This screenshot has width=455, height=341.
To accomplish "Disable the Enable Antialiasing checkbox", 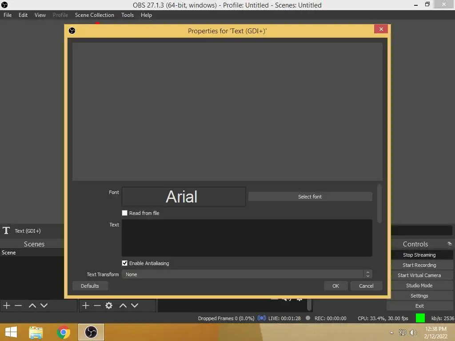I will (124, 263).
